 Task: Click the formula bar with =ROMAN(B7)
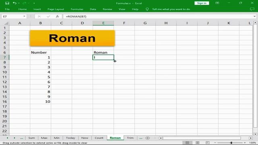tap(158, 17)
